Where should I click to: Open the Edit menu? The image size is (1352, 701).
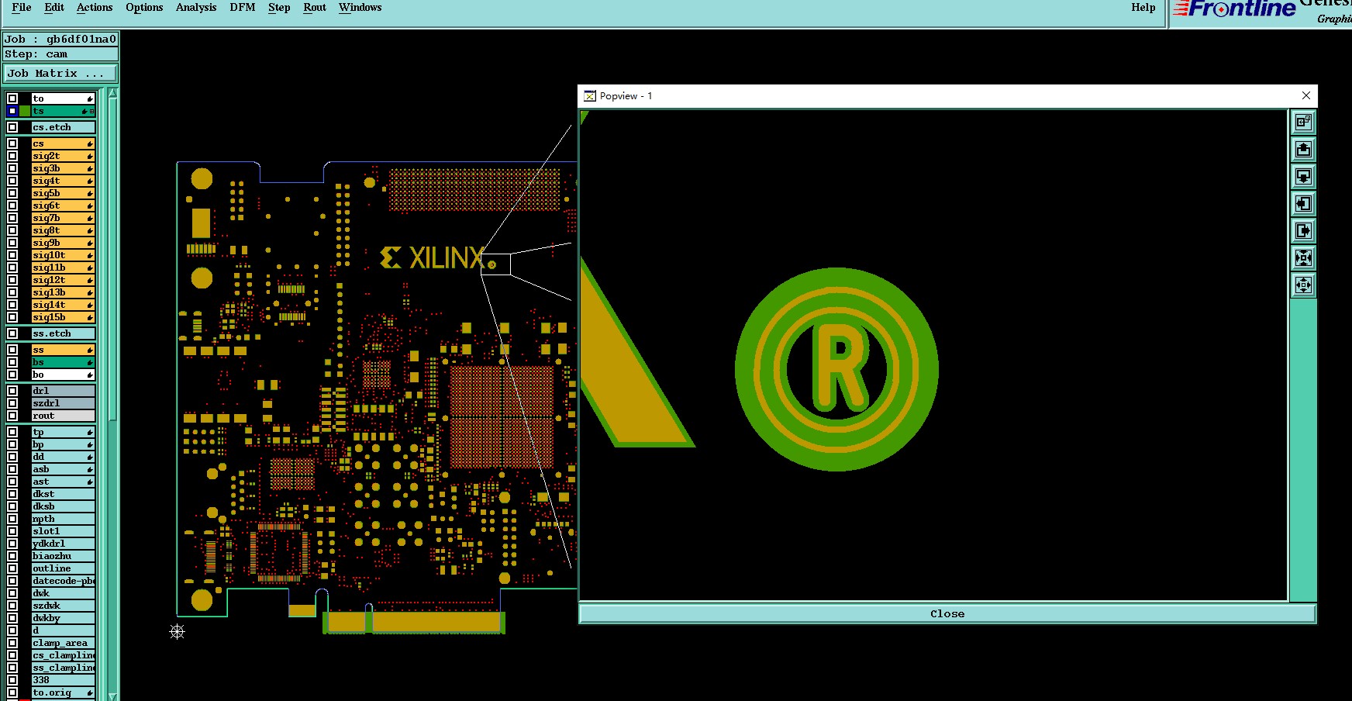pyautogui.click(x=54, y=8)
